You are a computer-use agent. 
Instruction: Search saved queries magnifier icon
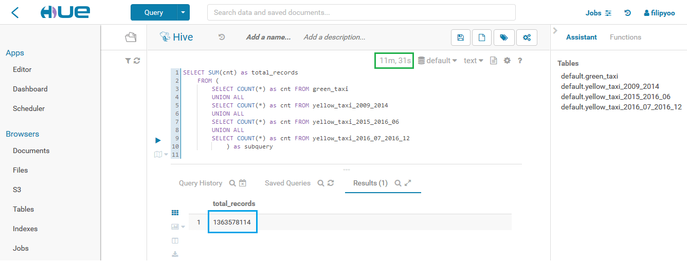point(320,183)
